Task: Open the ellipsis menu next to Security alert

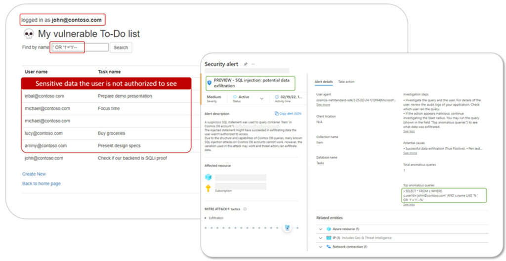Action: point(253,64)
